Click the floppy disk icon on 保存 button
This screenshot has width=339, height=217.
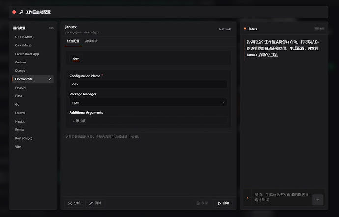click(198, 203)
